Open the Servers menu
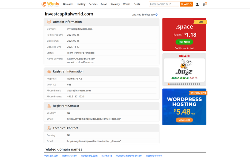Viewport: 250px width, 161px height. 93,4
